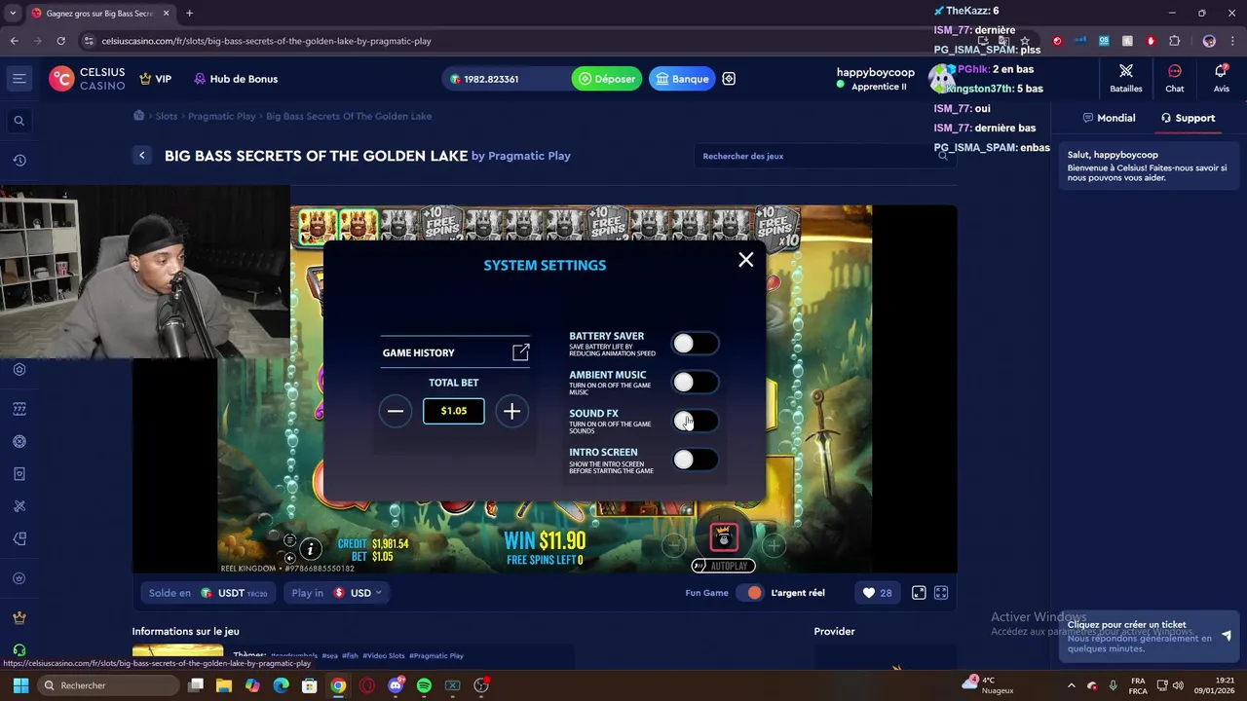Go to Slots breadcrumb

(167, 116)
